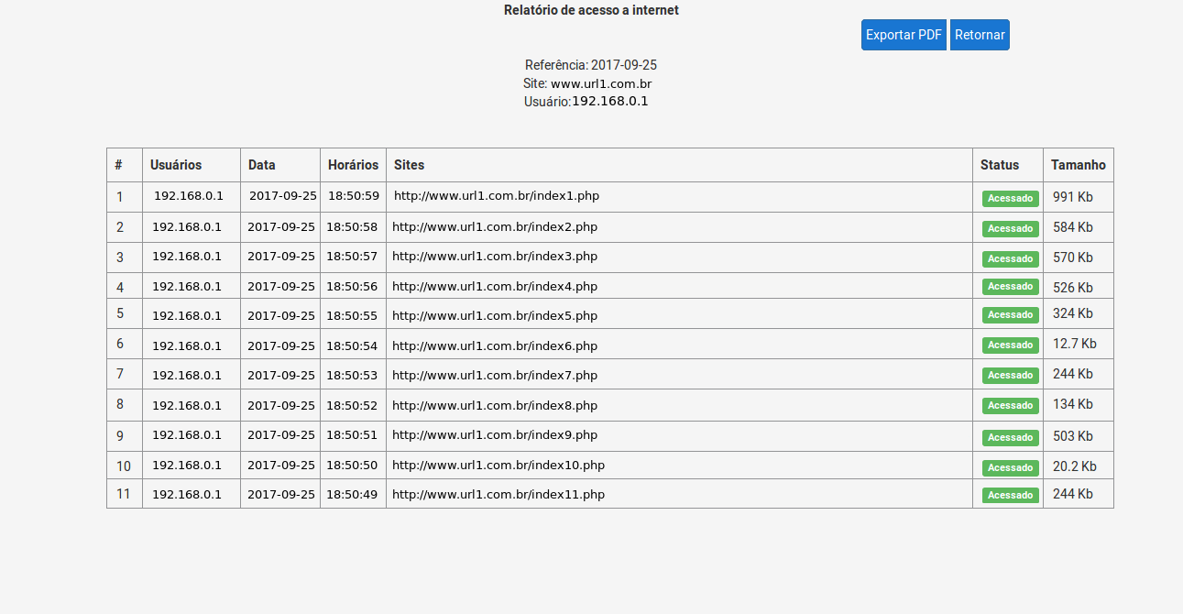The height and width of the screenshot is (614, 1183).
Task: Select the 18:50:54 time cell
Action: (352, 345)
